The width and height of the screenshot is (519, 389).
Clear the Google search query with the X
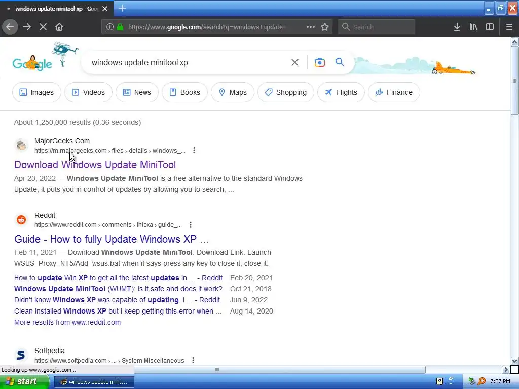[294, 62]
